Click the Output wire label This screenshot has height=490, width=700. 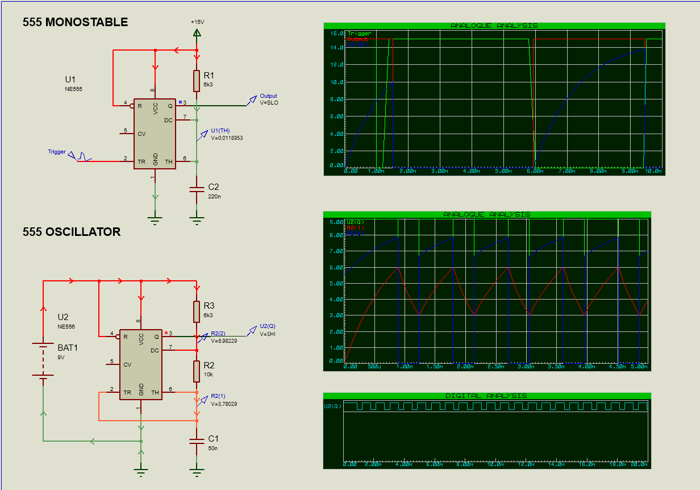coord(268,95)
